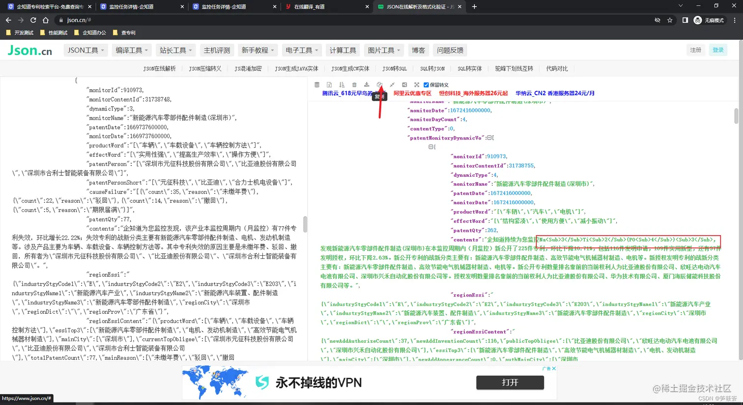Click the compress JSON arrows icon
Image resolution: width=743 pixels, height=405 pixels.
click(x=392, y=84)
